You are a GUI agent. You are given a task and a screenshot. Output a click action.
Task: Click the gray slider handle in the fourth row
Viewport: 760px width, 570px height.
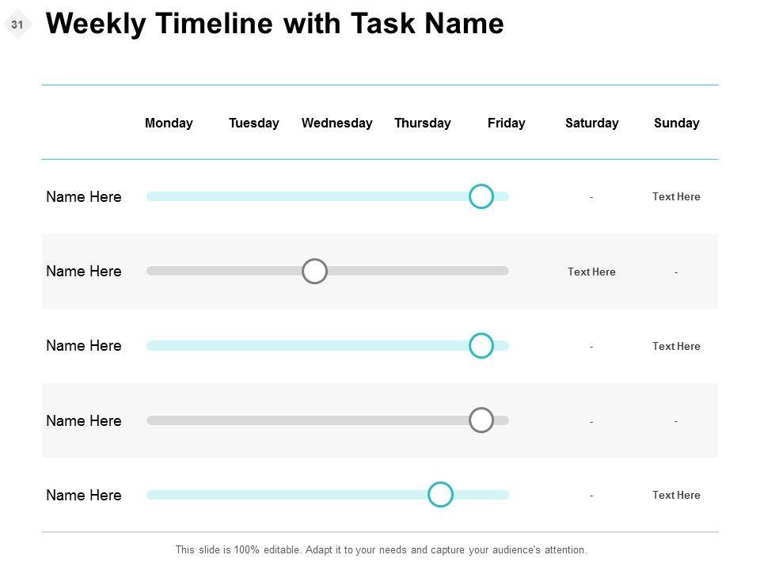(x=481, y=420)
